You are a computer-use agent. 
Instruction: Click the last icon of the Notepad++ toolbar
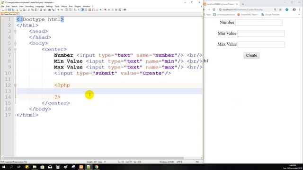tap(125, 10)
